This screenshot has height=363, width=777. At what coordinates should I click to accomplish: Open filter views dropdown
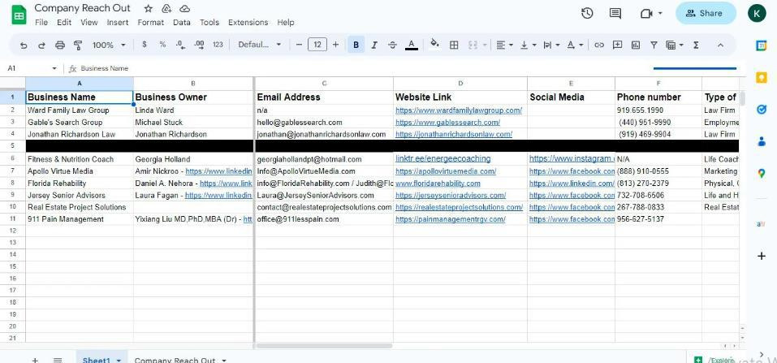pos(675,45)
